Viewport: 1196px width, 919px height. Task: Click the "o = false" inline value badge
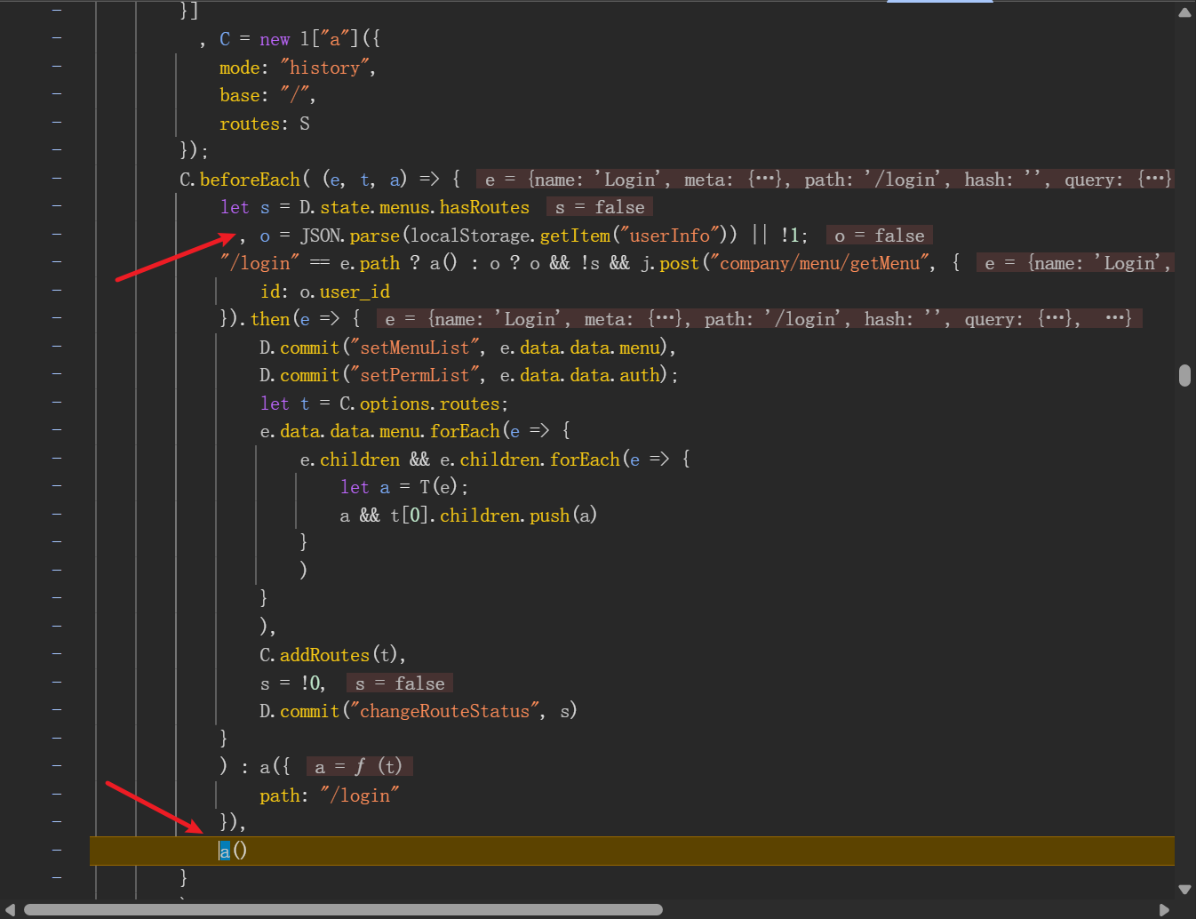click(879, 236)
